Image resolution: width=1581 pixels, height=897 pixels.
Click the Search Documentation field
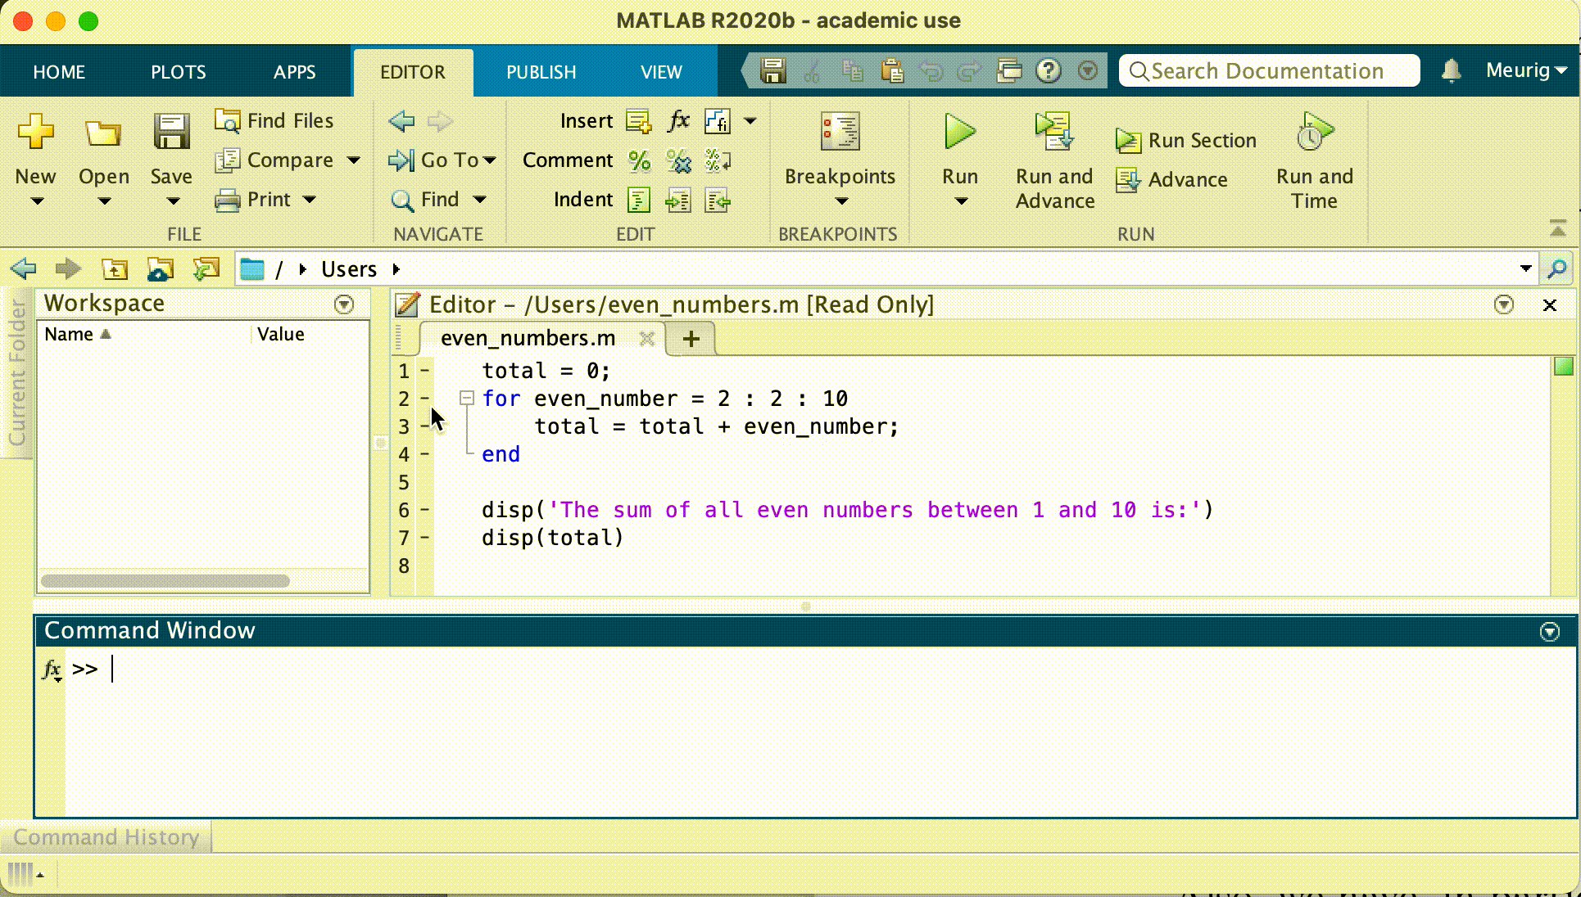click(1269, 71)
